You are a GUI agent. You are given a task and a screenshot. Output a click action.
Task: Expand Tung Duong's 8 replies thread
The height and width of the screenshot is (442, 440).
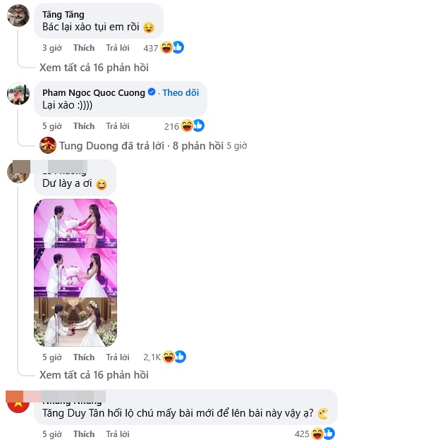coord(141,146)
